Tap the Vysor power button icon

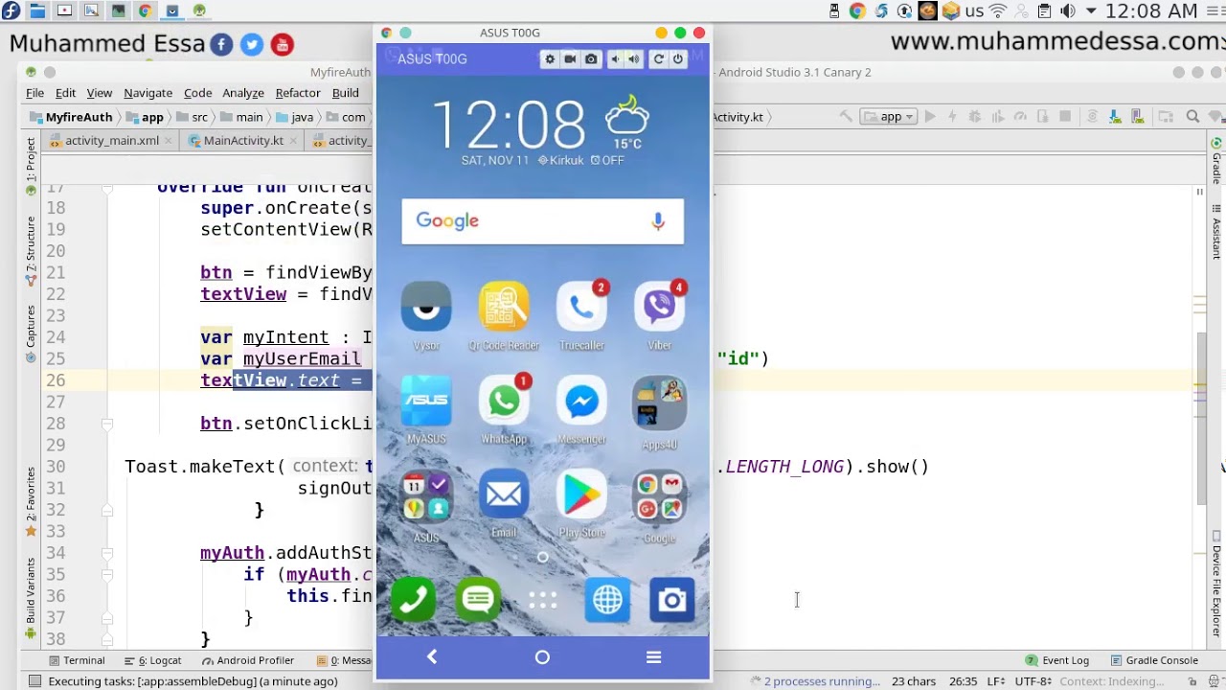tap(677, 59)
